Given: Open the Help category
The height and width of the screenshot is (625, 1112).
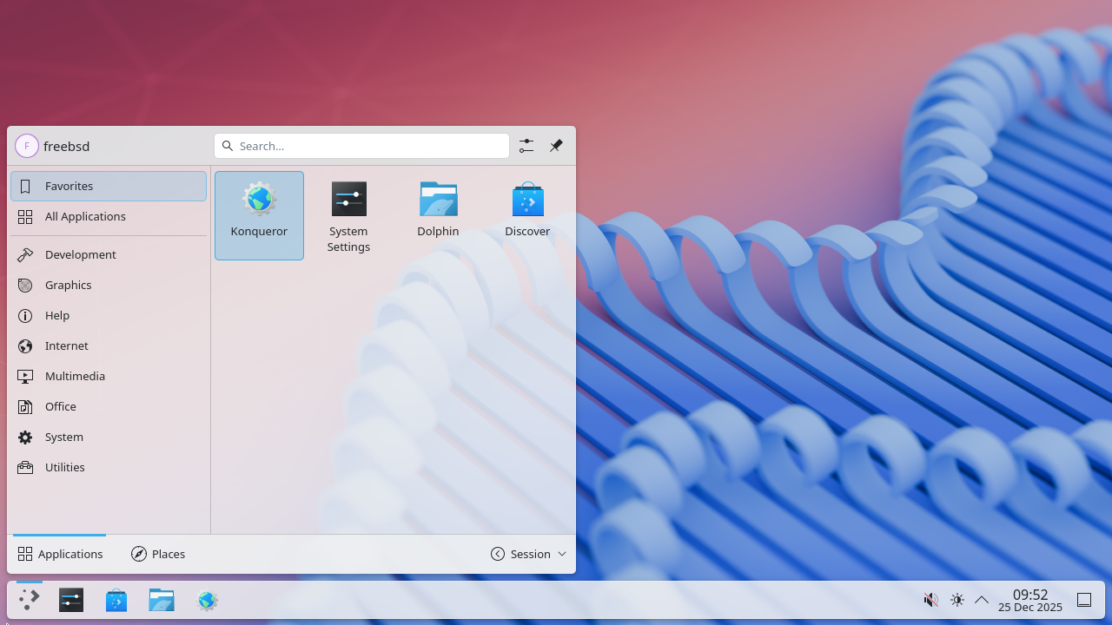Looking at the screenshot, I should coord(109,315).
